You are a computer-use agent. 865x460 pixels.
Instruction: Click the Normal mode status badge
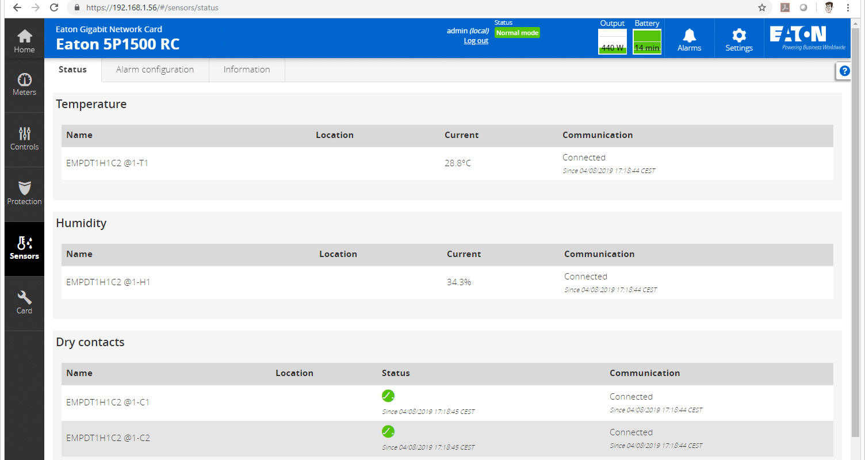coord(517,33)
